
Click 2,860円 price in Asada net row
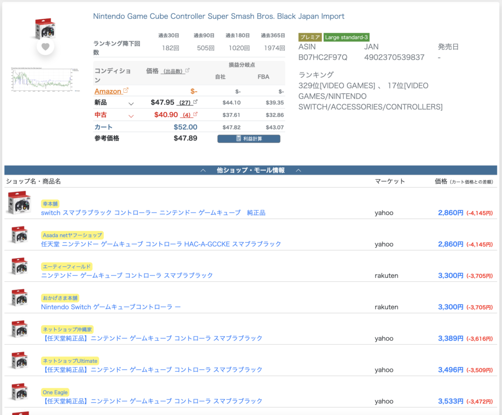coord(451,244)
